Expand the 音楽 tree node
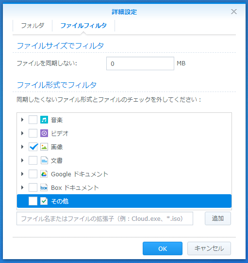Viewport: 248px width, 263px height. pyautogui.click(x=22, y=120)
